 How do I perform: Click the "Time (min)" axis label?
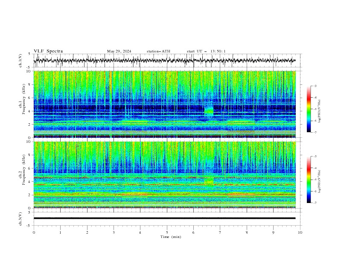(171, 237)
